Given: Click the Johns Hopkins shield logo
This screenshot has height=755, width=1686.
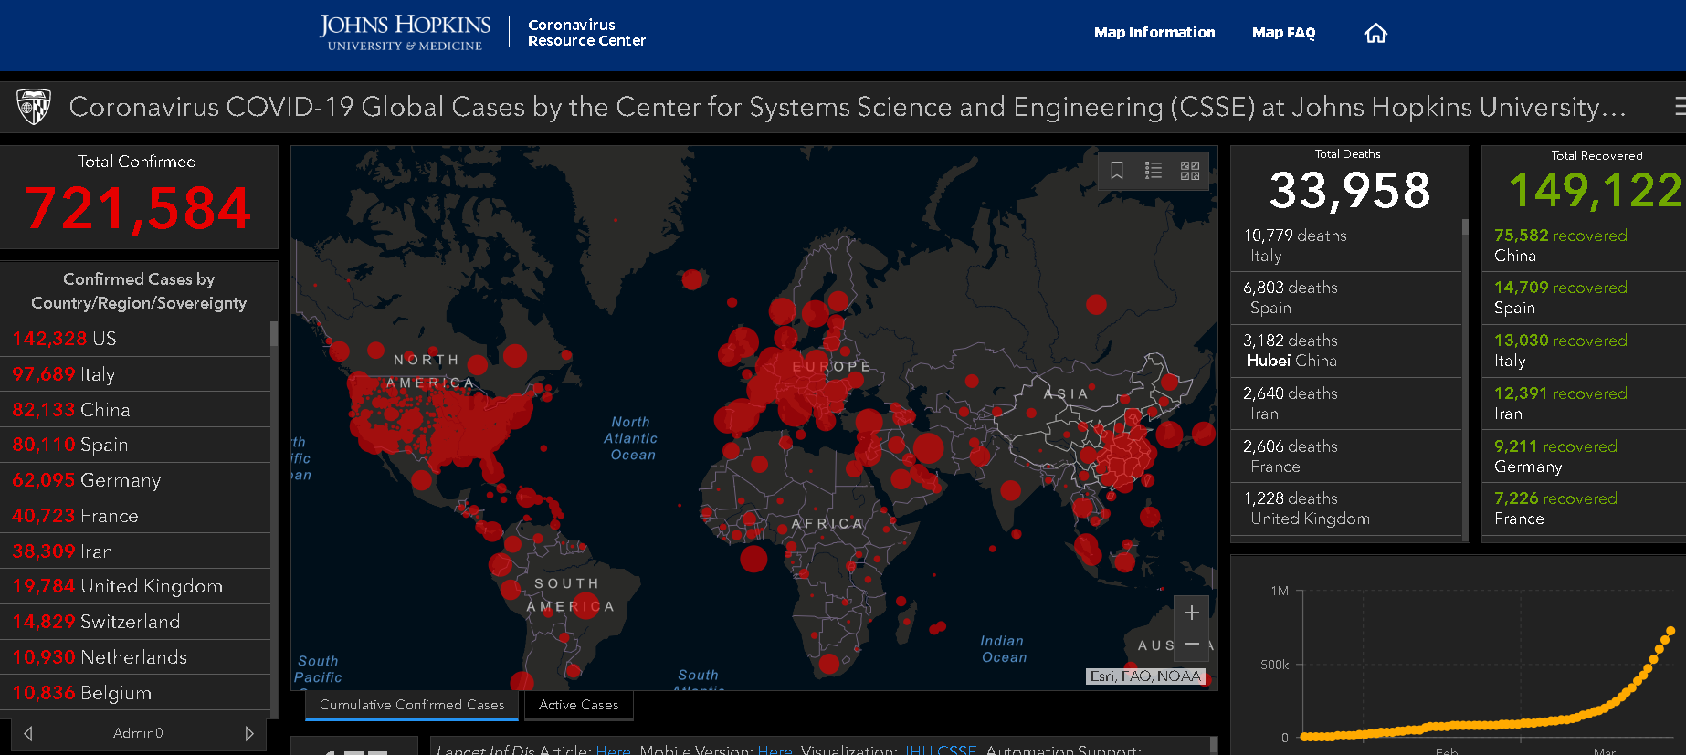Looking at the screenshot, I should 34,107.
